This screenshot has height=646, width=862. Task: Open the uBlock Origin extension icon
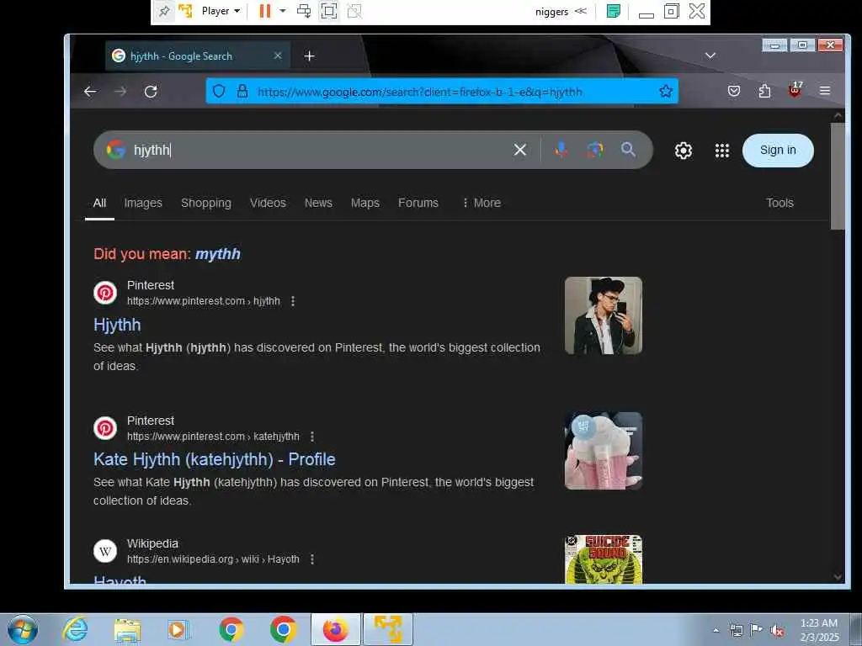795,89
